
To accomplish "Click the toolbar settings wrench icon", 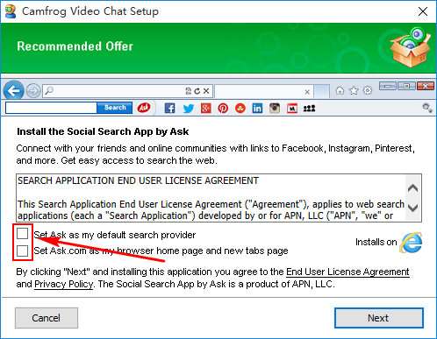I will [427, 108].
